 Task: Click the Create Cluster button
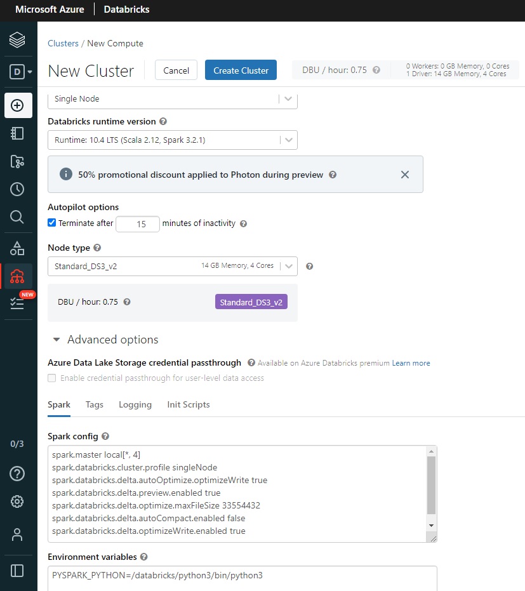241,70
